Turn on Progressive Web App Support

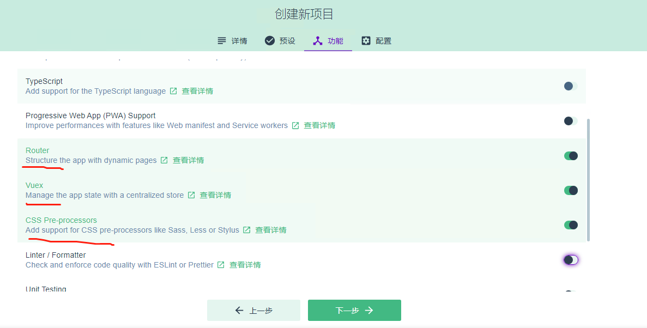570,120
